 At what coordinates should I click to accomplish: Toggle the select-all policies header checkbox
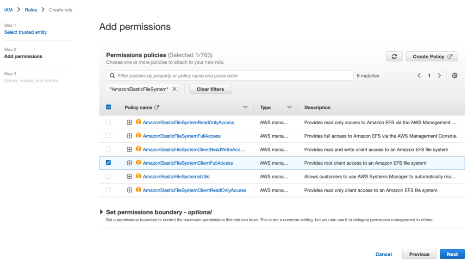[x=108, y=107]
